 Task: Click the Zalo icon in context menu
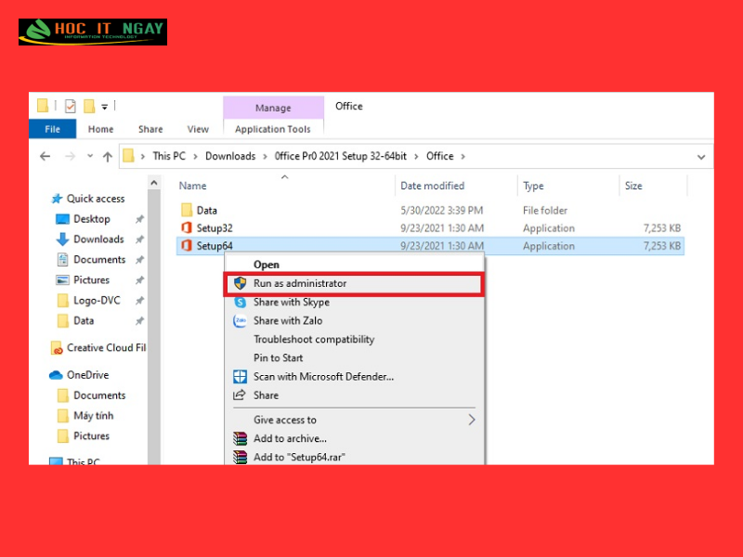coord(241,320)
